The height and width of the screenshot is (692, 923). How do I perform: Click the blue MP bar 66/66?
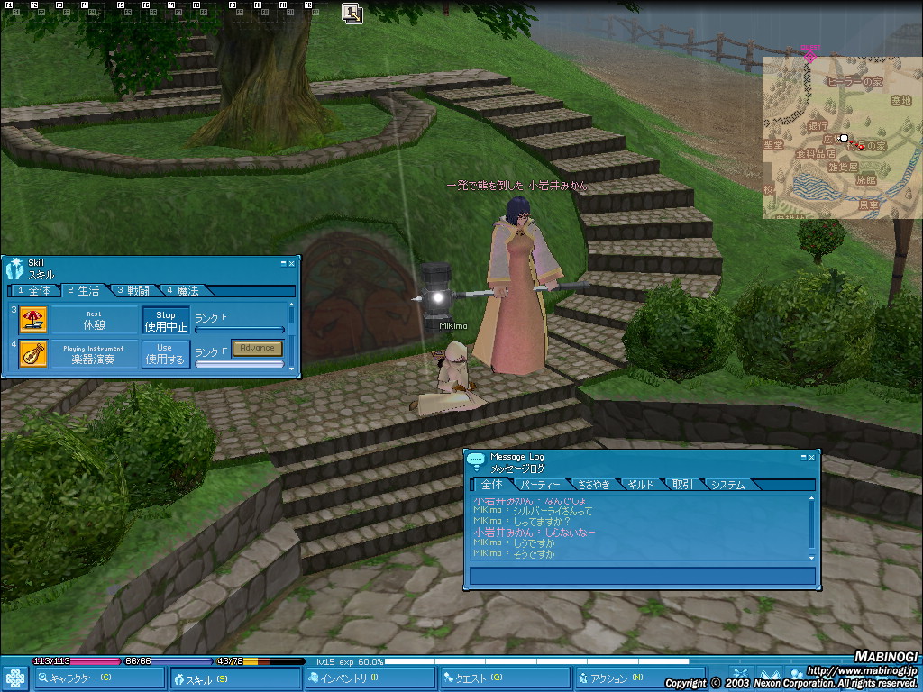[x=167, y=661]
